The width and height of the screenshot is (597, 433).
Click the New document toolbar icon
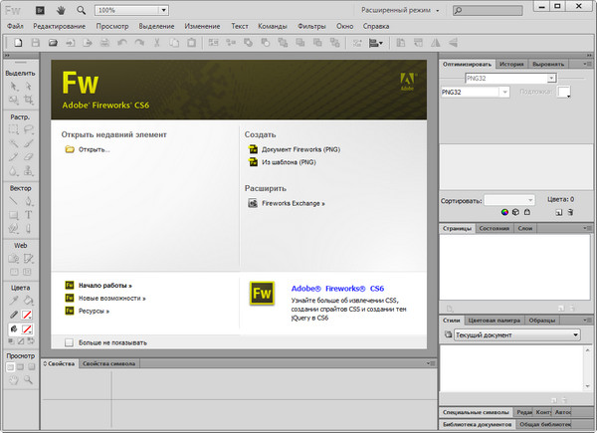tap(17, 43)
